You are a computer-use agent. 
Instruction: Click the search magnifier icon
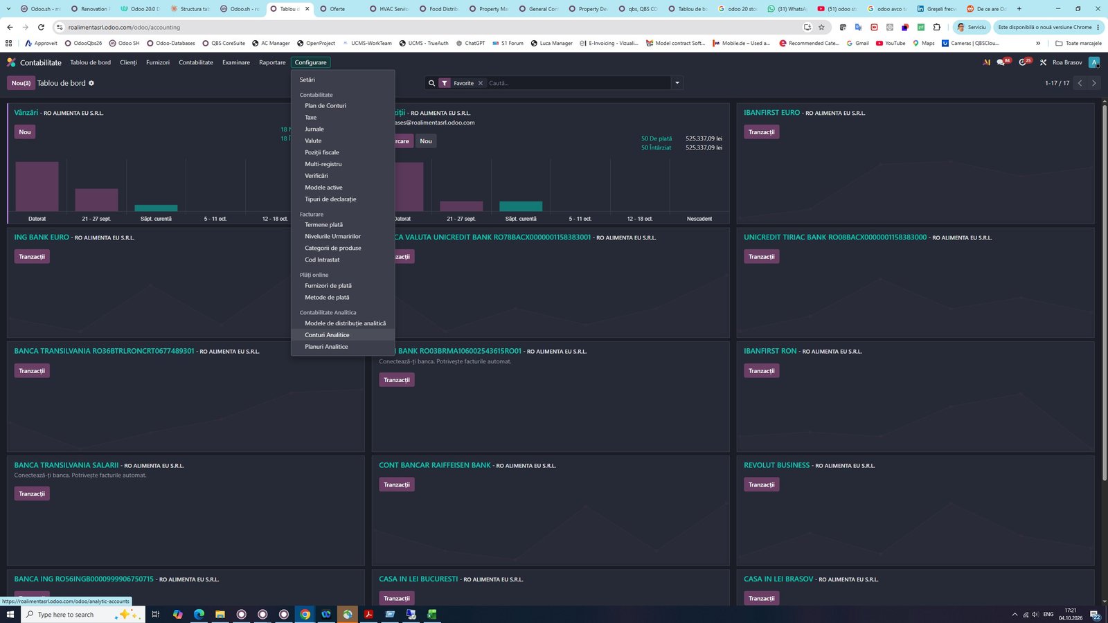pyautogui.click(x=431, y=83)
